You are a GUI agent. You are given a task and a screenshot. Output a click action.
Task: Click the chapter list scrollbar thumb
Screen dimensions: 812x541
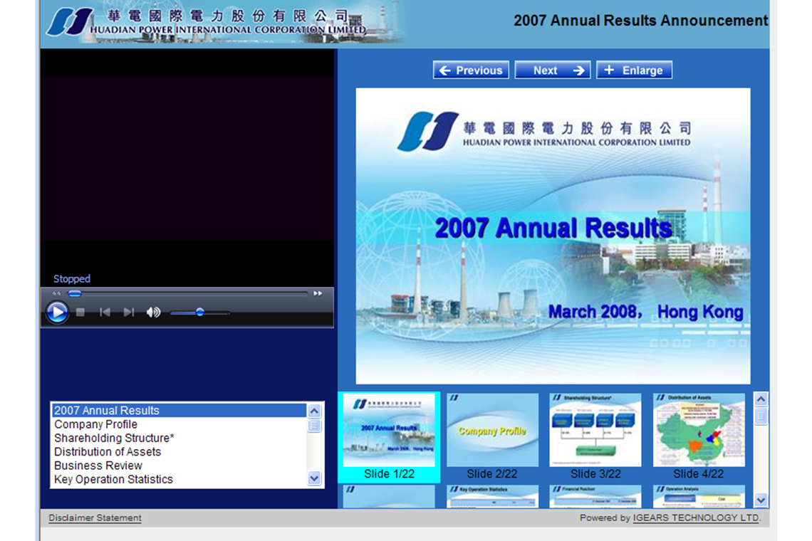[x=314, y=426]
